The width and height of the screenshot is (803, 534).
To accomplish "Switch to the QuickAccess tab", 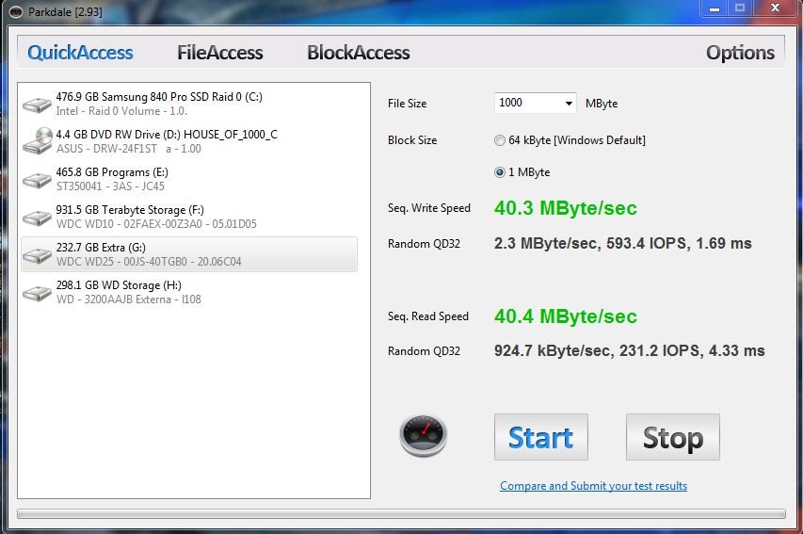I will coord(80,53).
